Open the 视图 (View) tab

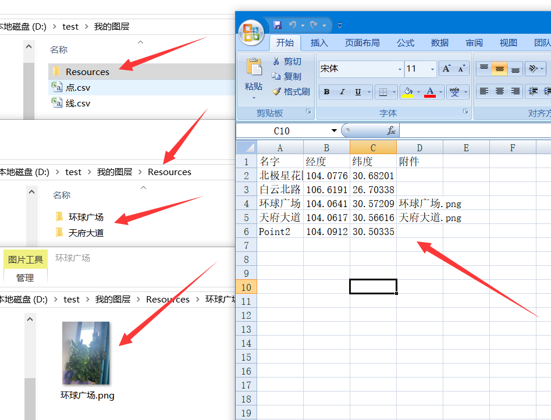508,43
